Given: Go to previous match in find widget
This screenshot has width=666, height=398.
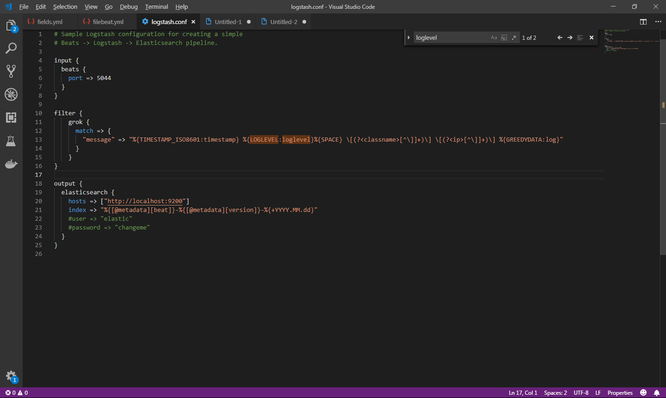Looking at the screenshot, I should [560, 37].
